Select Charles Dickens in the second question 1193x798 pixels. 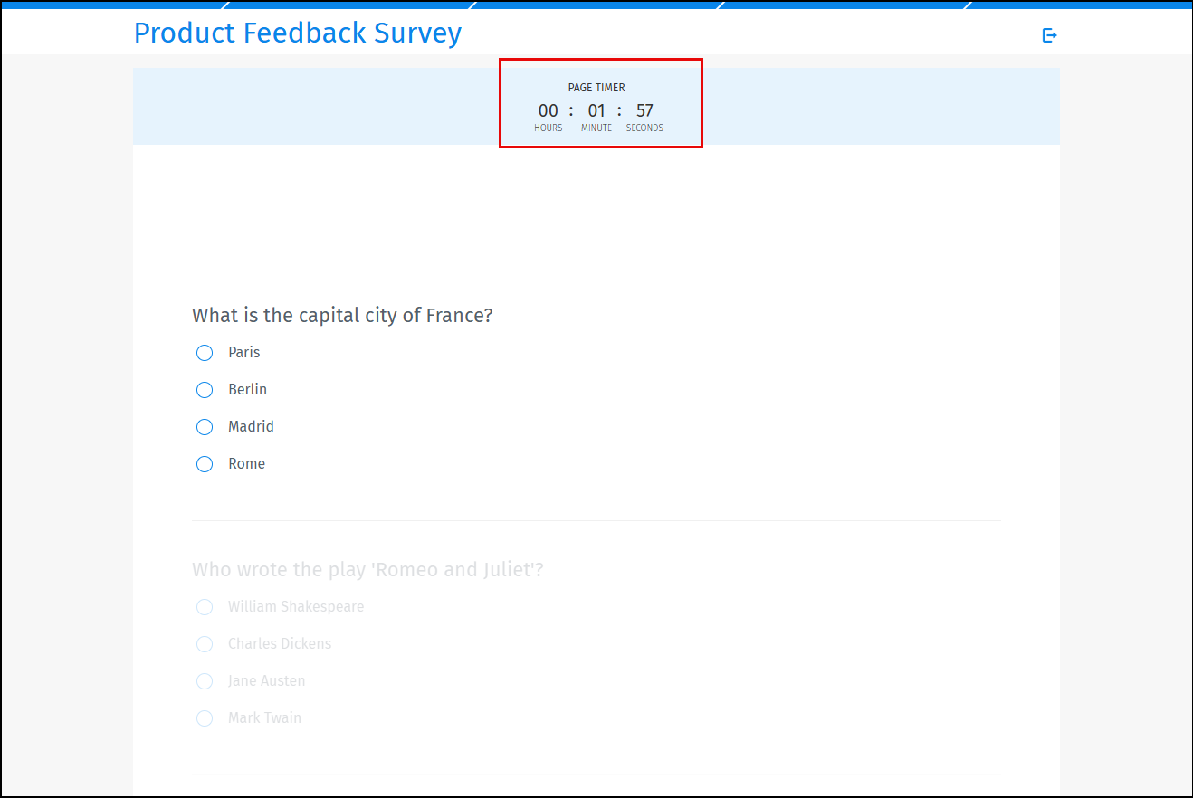point(204,644)
